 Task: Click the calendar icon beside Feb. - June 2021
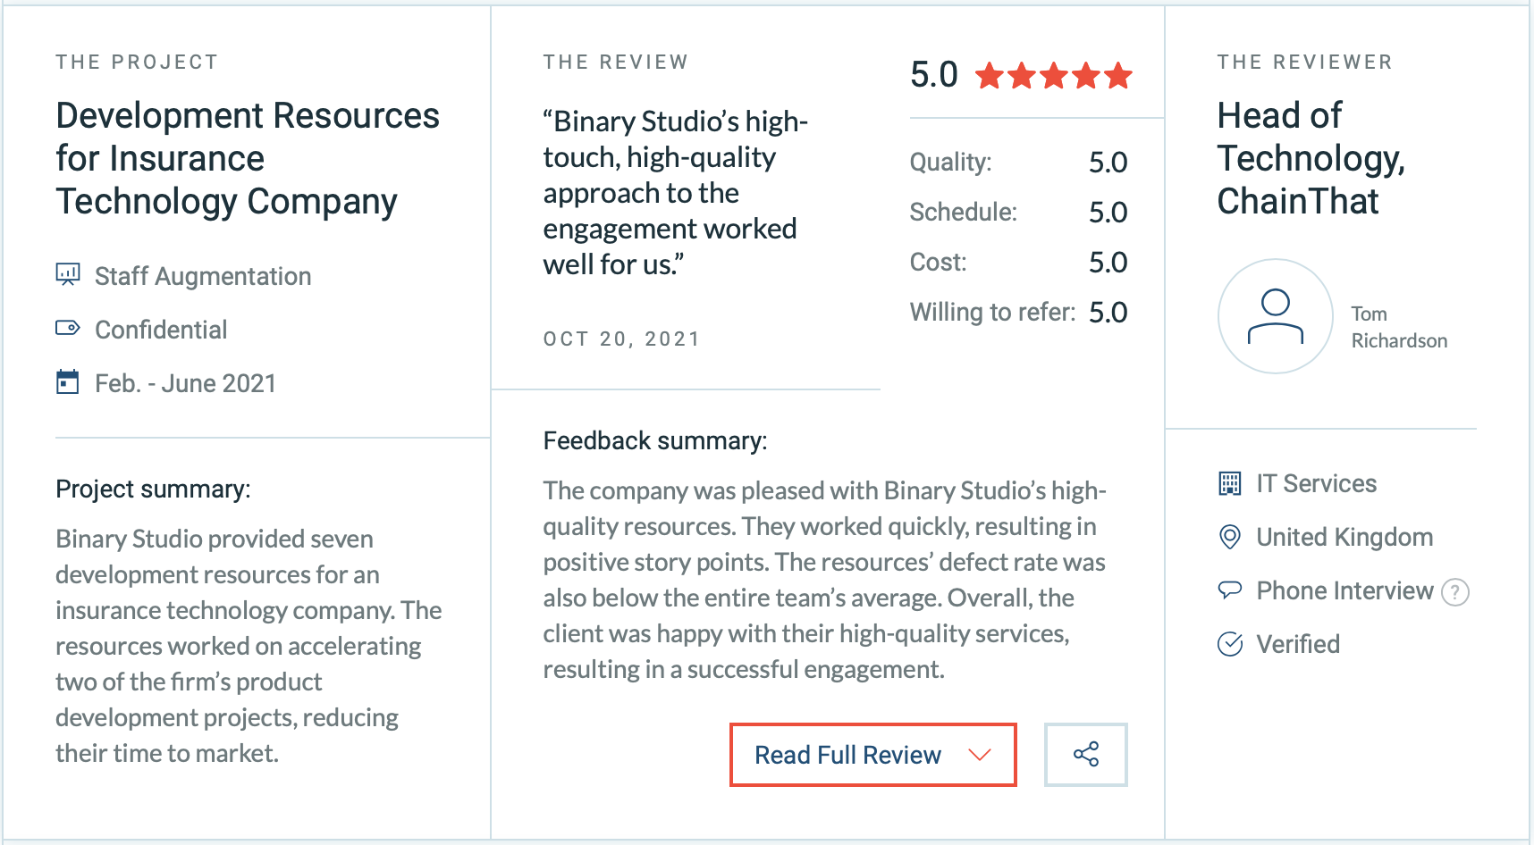click(x=68, y=381)
